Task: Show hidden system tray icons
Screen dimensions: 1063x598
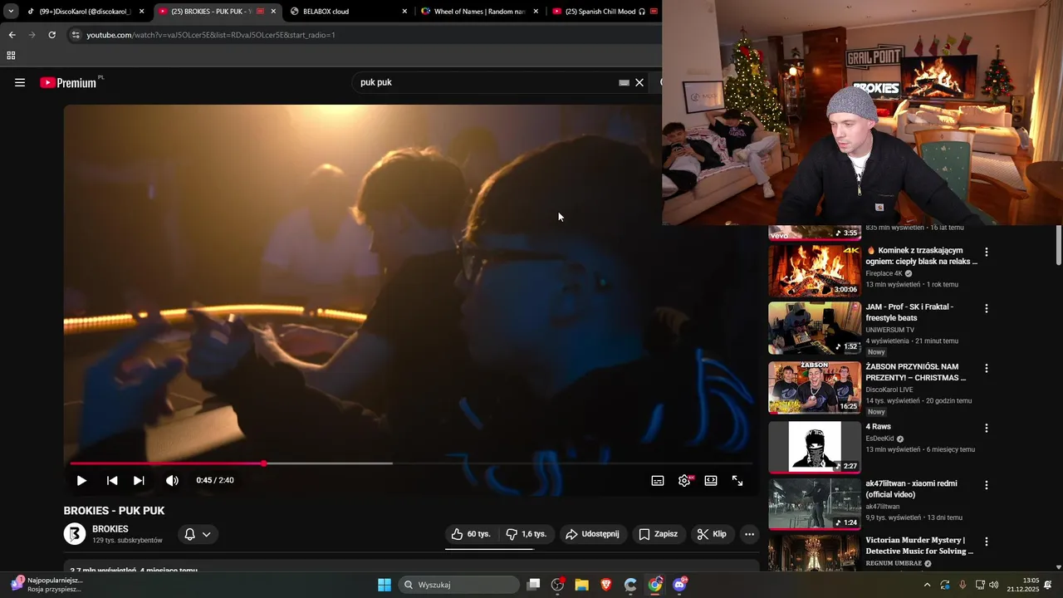Action: point(927,585)
